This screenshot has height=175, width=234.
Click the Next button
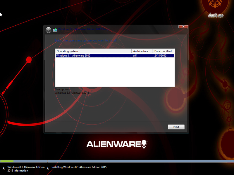point(176,127)
